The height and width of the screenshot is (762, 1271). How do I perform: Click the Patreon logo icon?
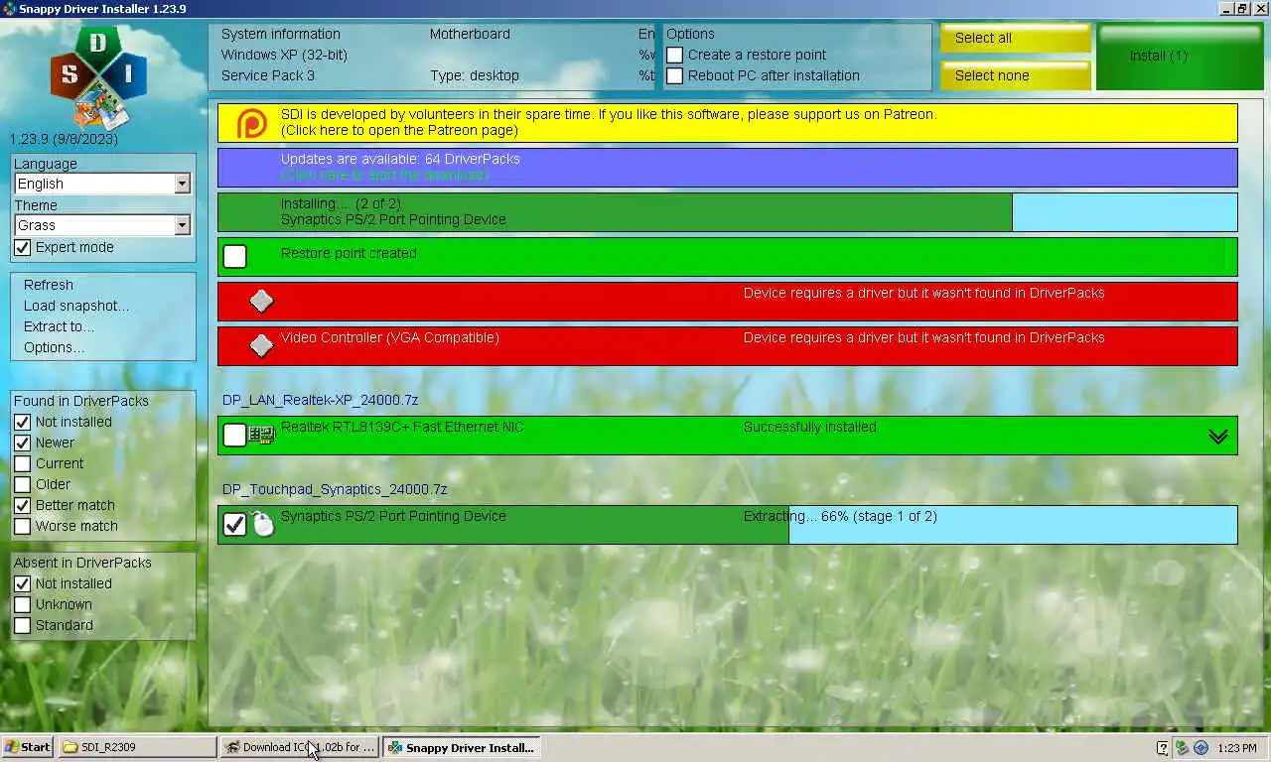coord(252,124)
